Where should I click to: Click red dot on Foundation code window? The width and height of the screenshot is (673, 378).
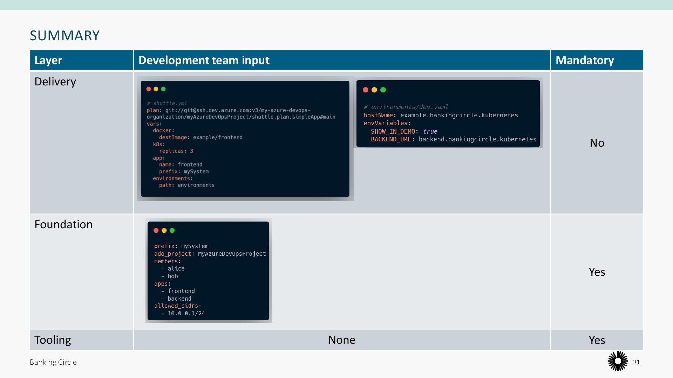click(156, 230)
